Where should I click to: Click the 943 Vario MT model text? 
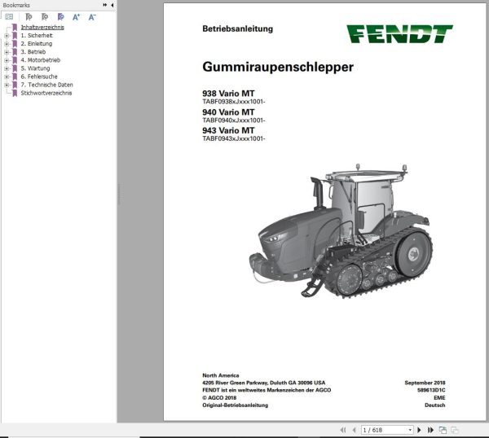tap(228, 130)
